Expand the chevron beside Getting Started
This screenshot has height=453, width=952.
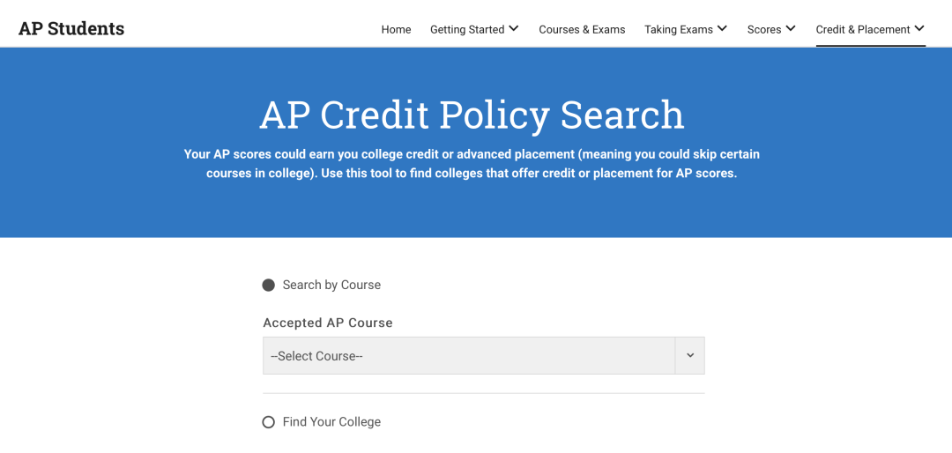coord(514,28)
